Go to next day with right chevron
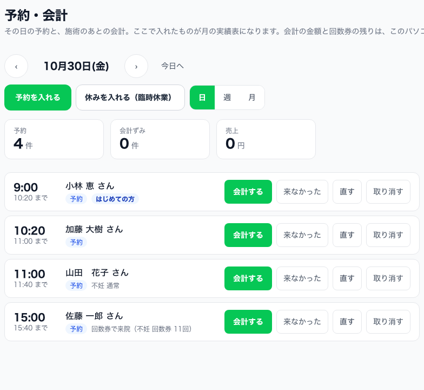 [136, 66]
